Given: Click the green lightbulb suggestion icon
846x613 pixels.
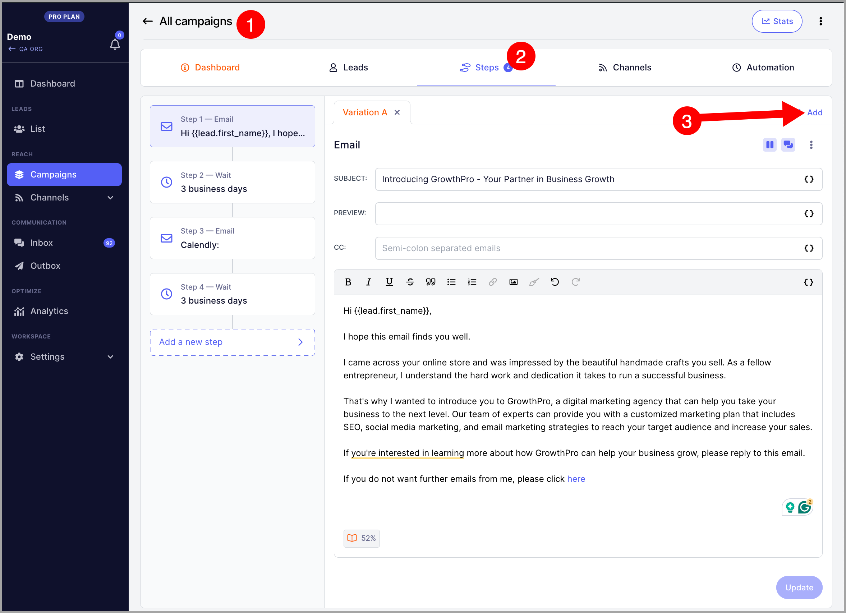Looking at the screenshot, I should coord(790,507).
